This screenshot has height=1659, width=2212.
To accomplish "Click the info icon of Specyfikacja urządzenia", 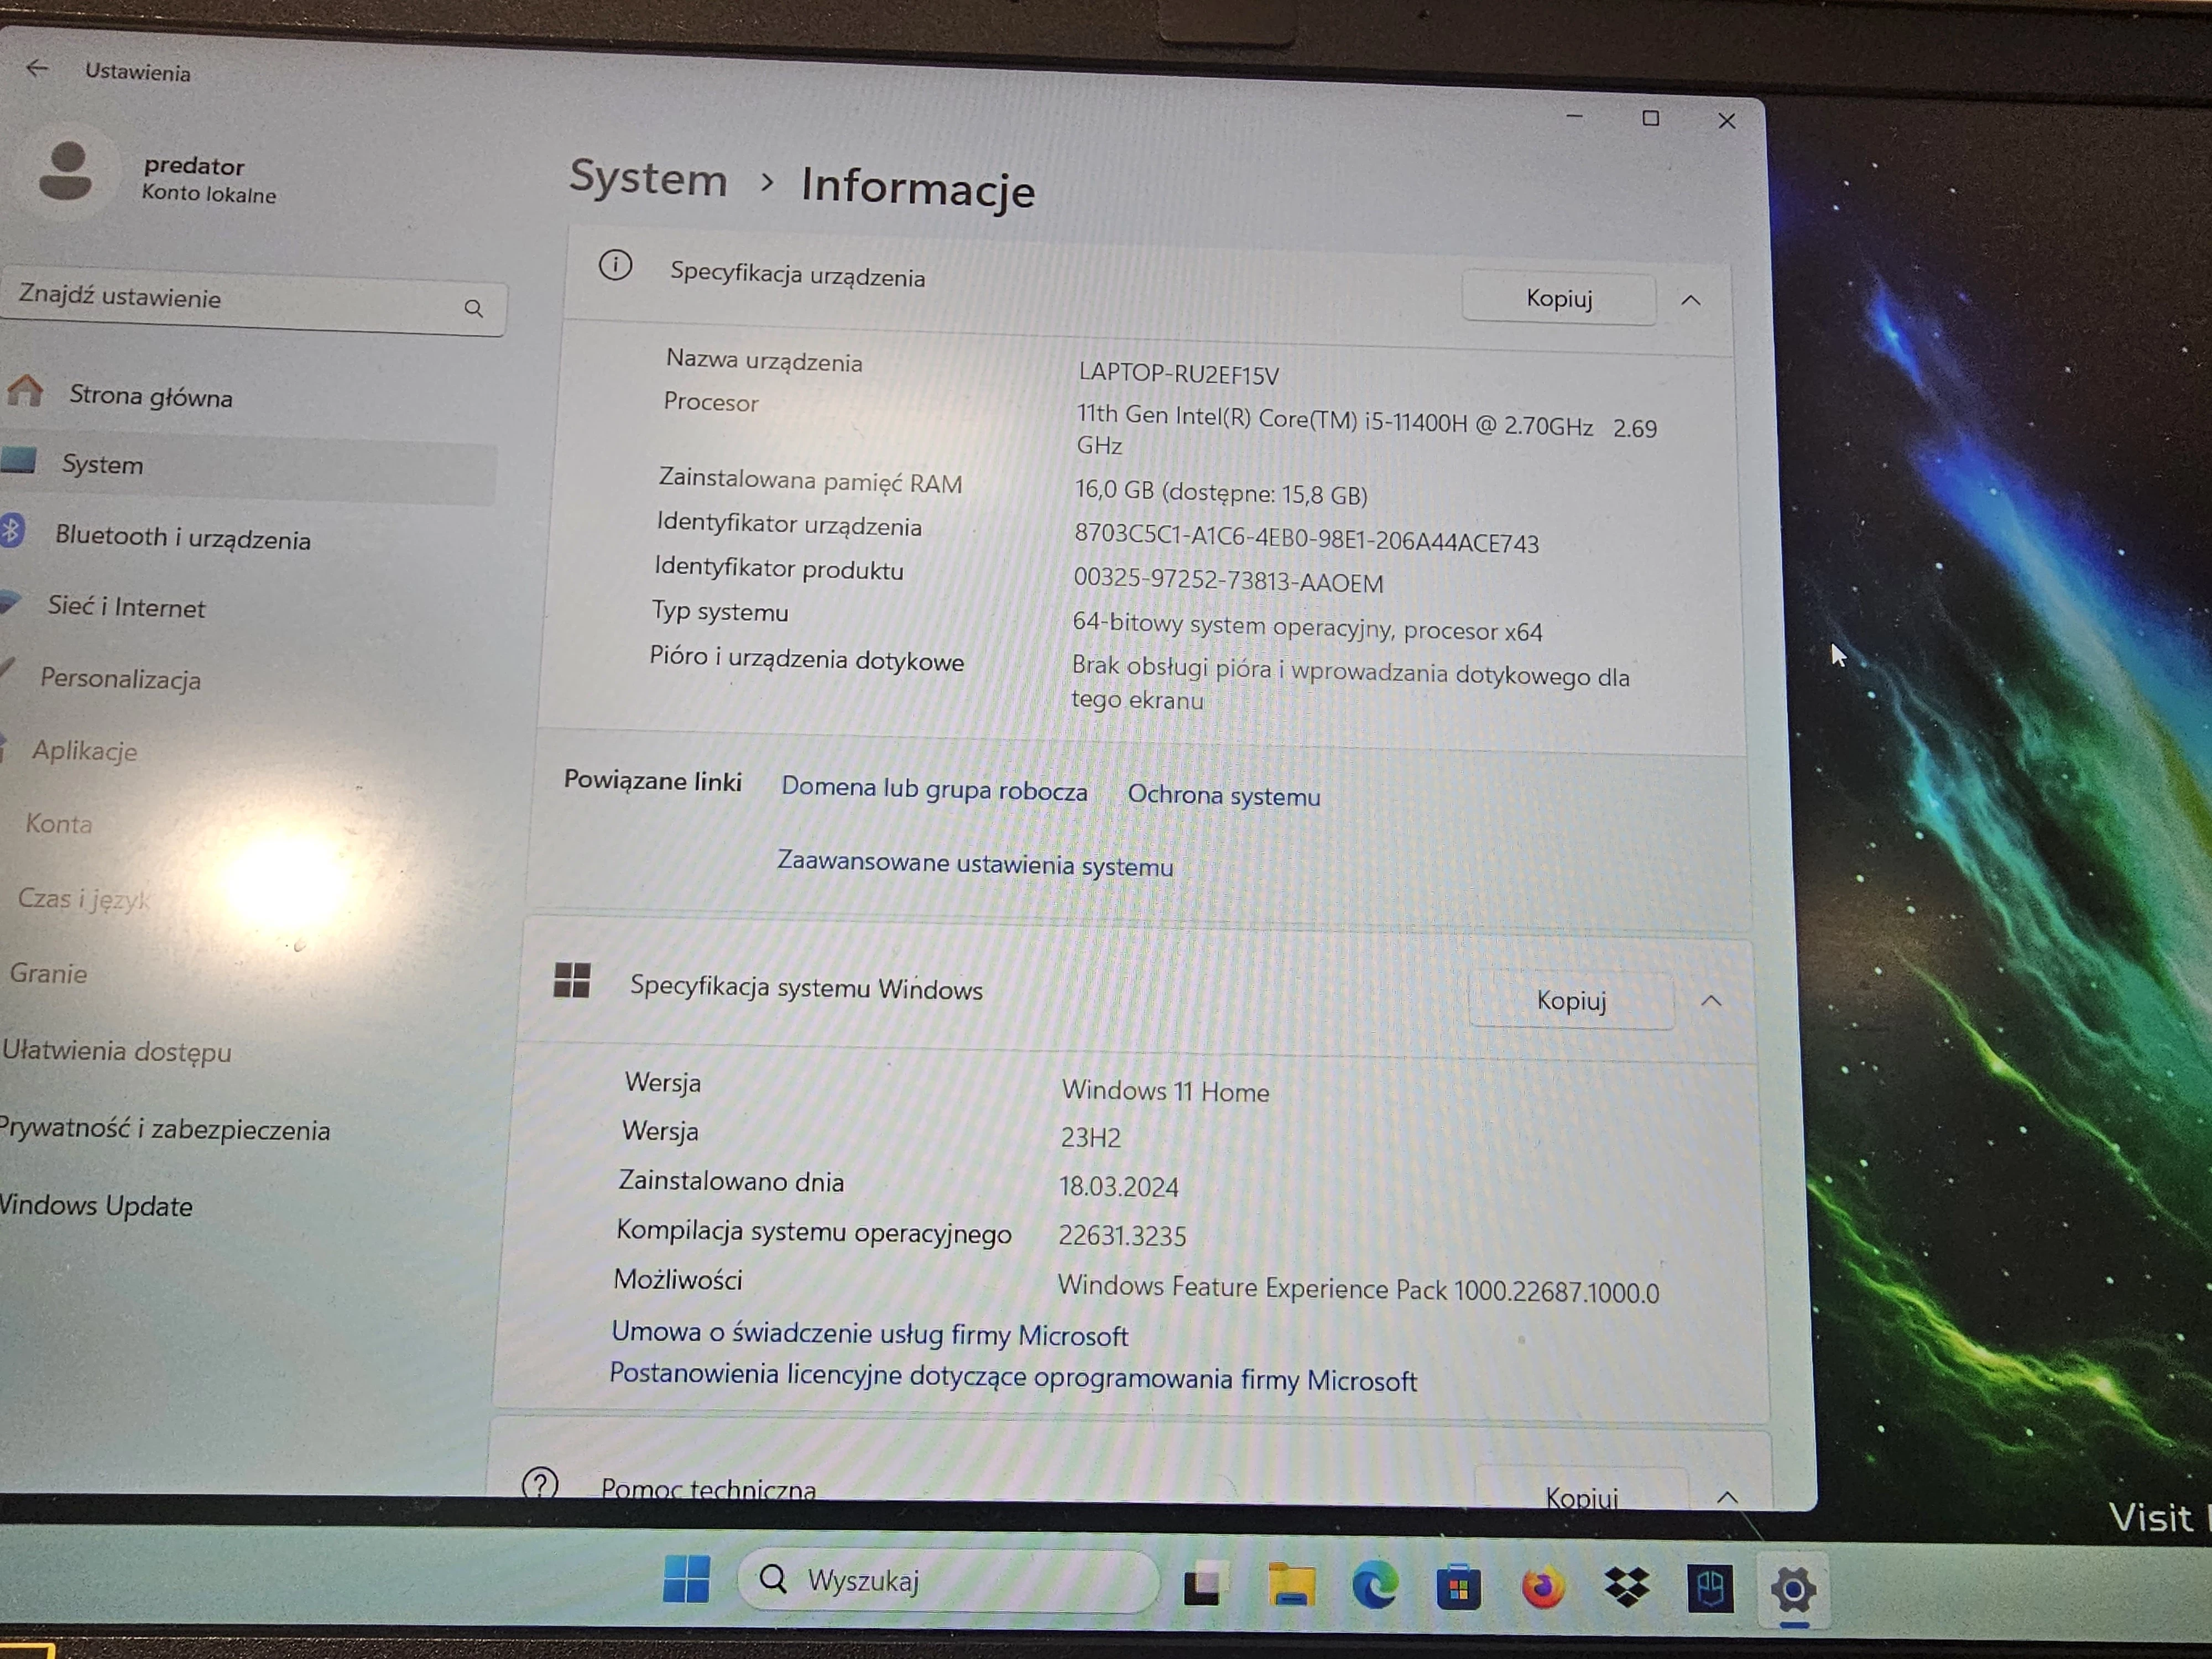I will click(615, 266).
